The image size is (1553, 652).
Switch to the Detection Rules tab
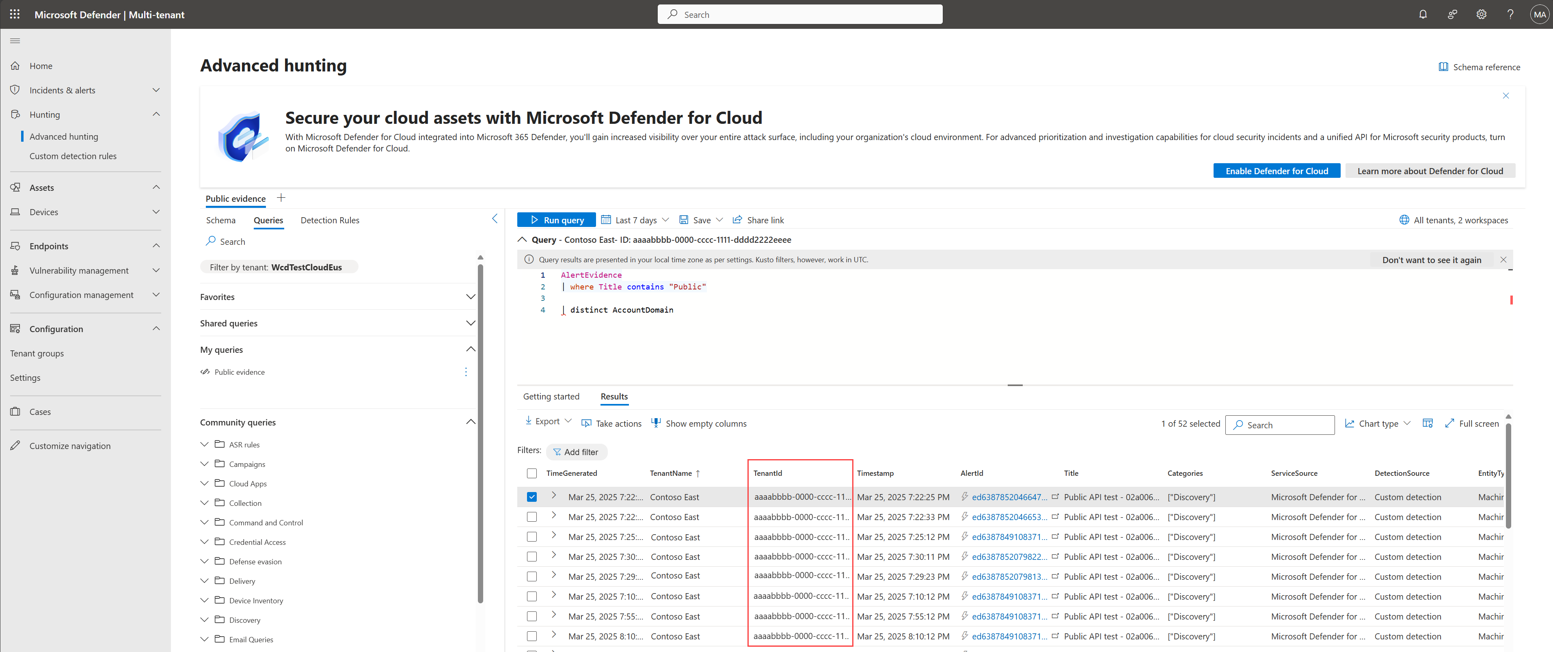click(330, 220)
